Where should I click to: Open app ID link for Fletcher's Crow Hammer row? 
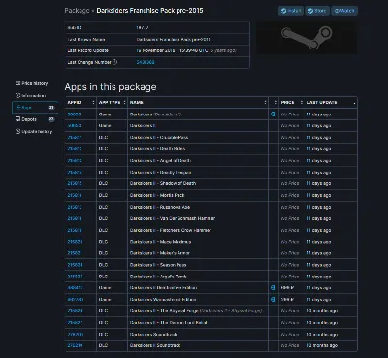(75, 230)
